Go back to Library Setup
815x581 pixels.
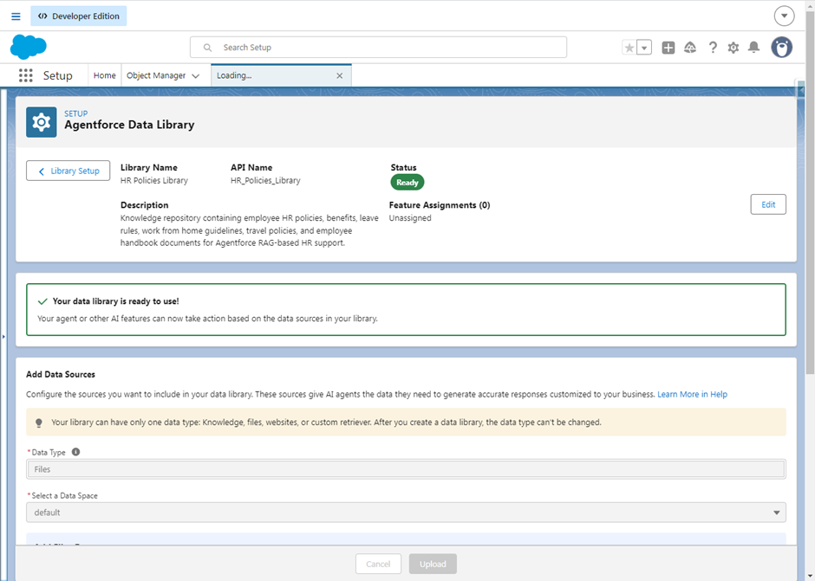[x=68, y=171]
